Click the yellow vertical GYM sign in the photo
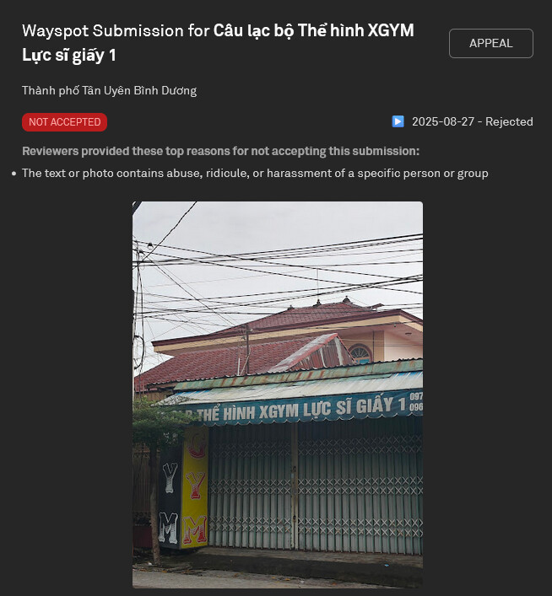This screenshot has width=552, height=596. point(196,486)
